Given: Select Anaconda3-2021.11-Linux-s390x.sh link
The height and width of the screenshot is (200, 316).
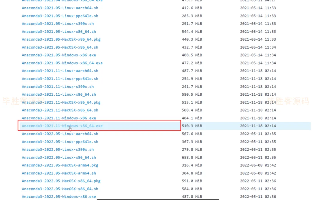Looking at the screenshot, I should tap(58, 87).
